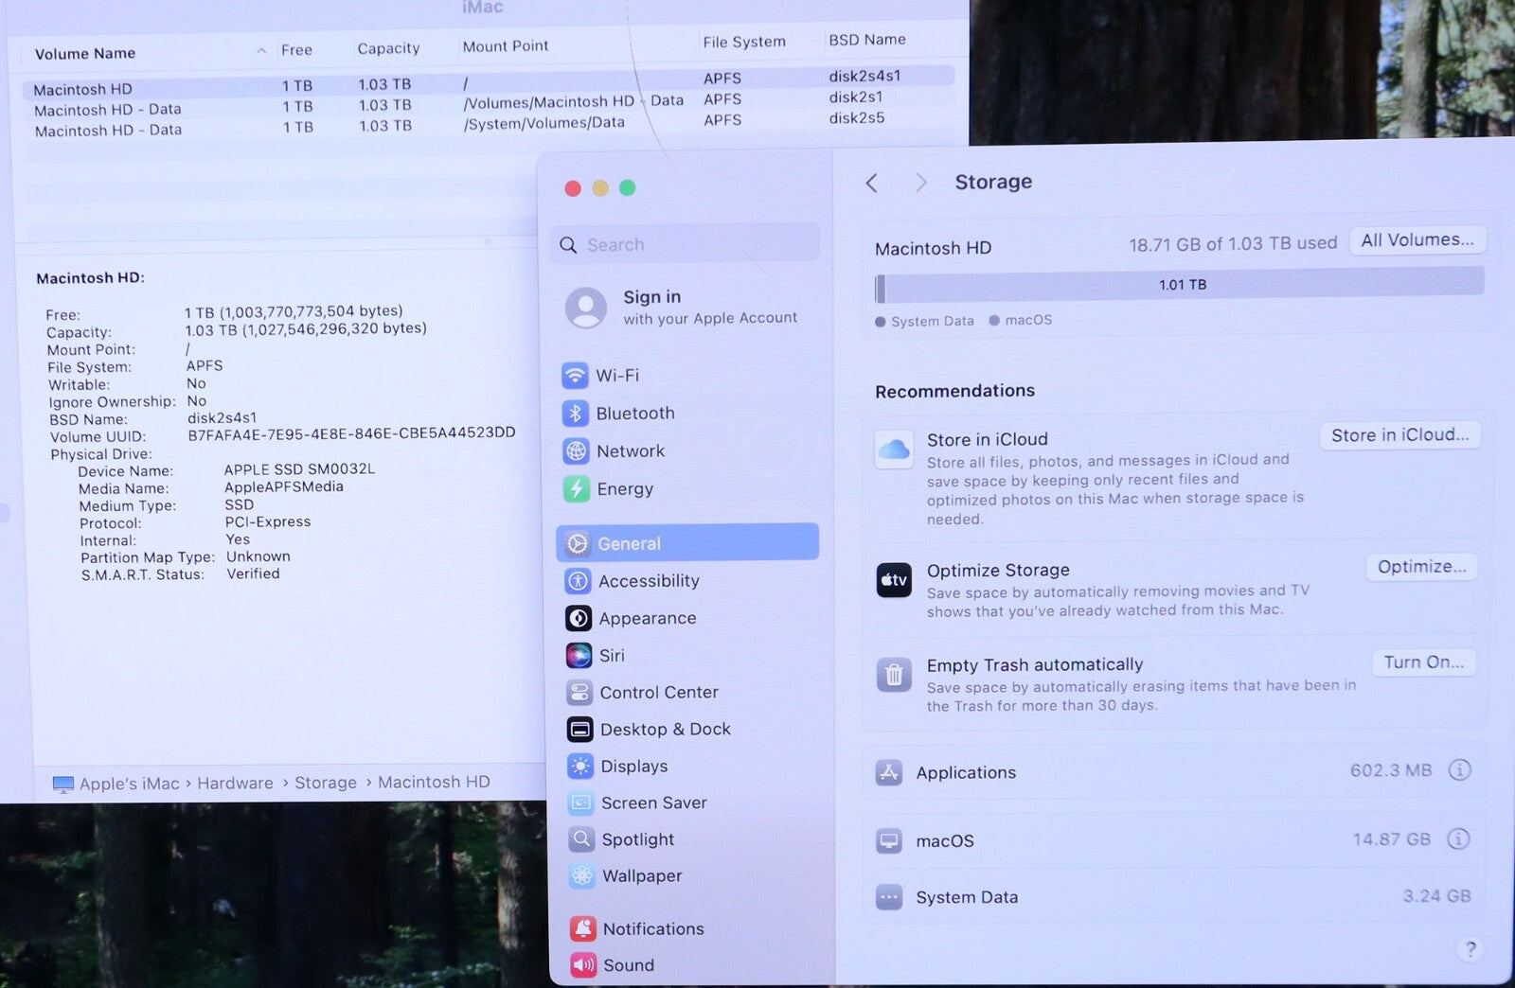Open the Sound speaker icon
This screenshot has width=1515, height=988.
pyautogui.click(x=583, y=965)
